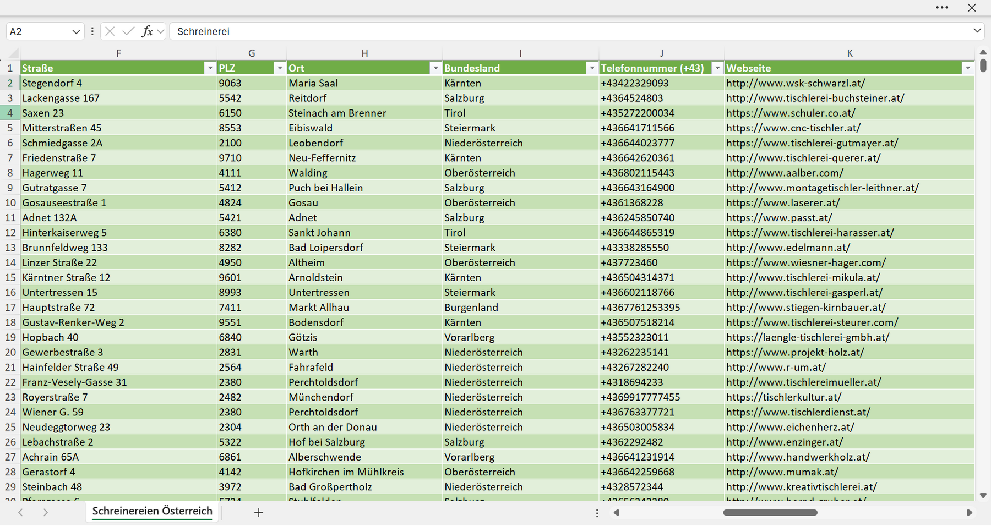This screenshot has width=991, height=526.
Task: Open Insert Function fx button
Action: pyautogui.click(x=147, y=31)
